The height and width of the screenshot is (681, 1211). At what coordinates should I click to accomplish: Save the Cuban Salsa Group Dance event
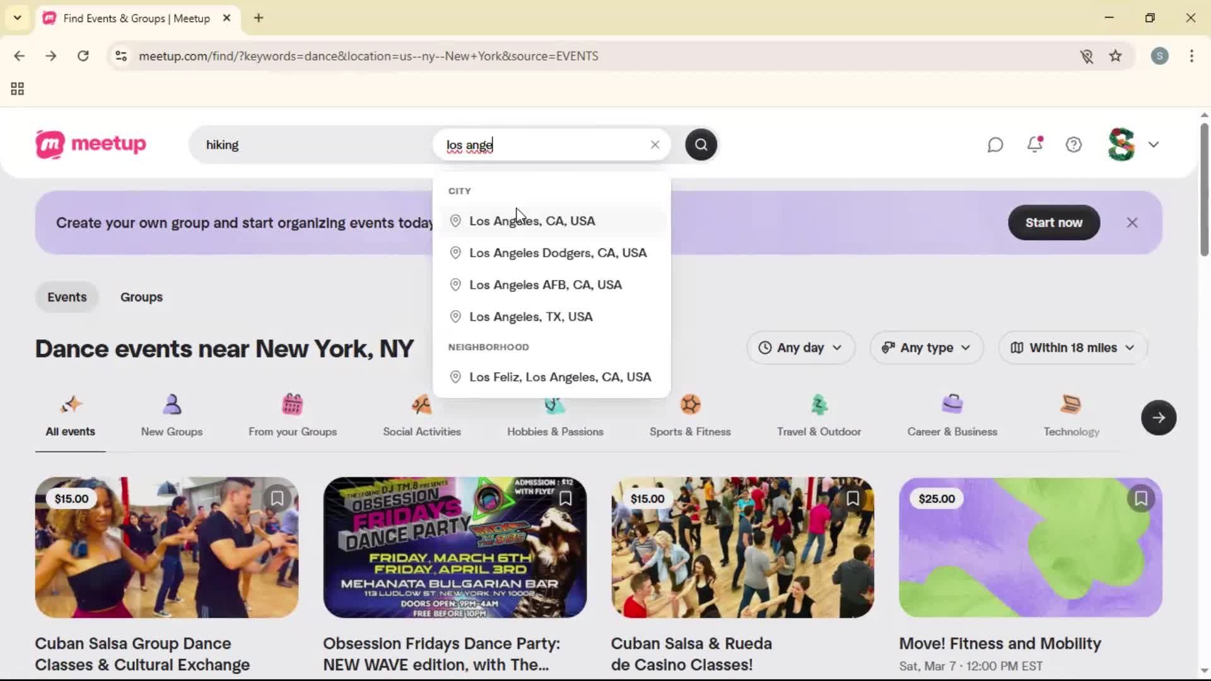point(276,498)
